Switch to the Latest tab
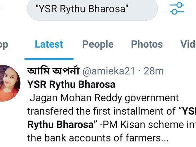The width and height of the screenshot is (196, 147). pos(49,44)
